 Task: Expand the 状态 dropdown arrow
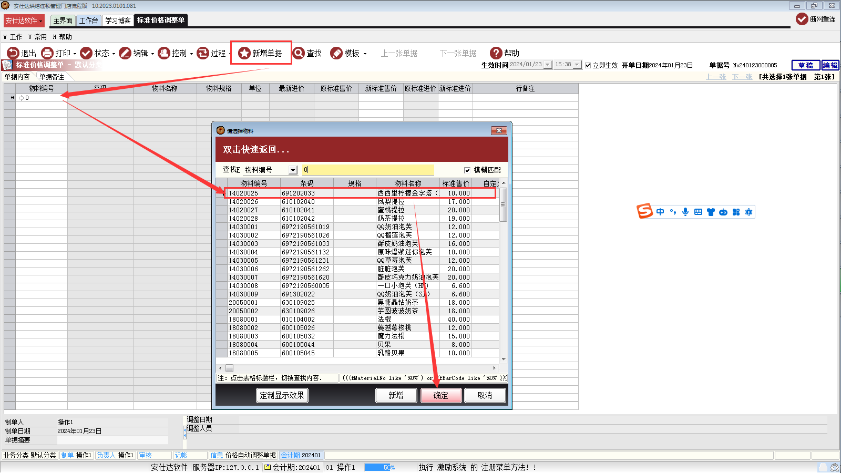tap(114, 54)
